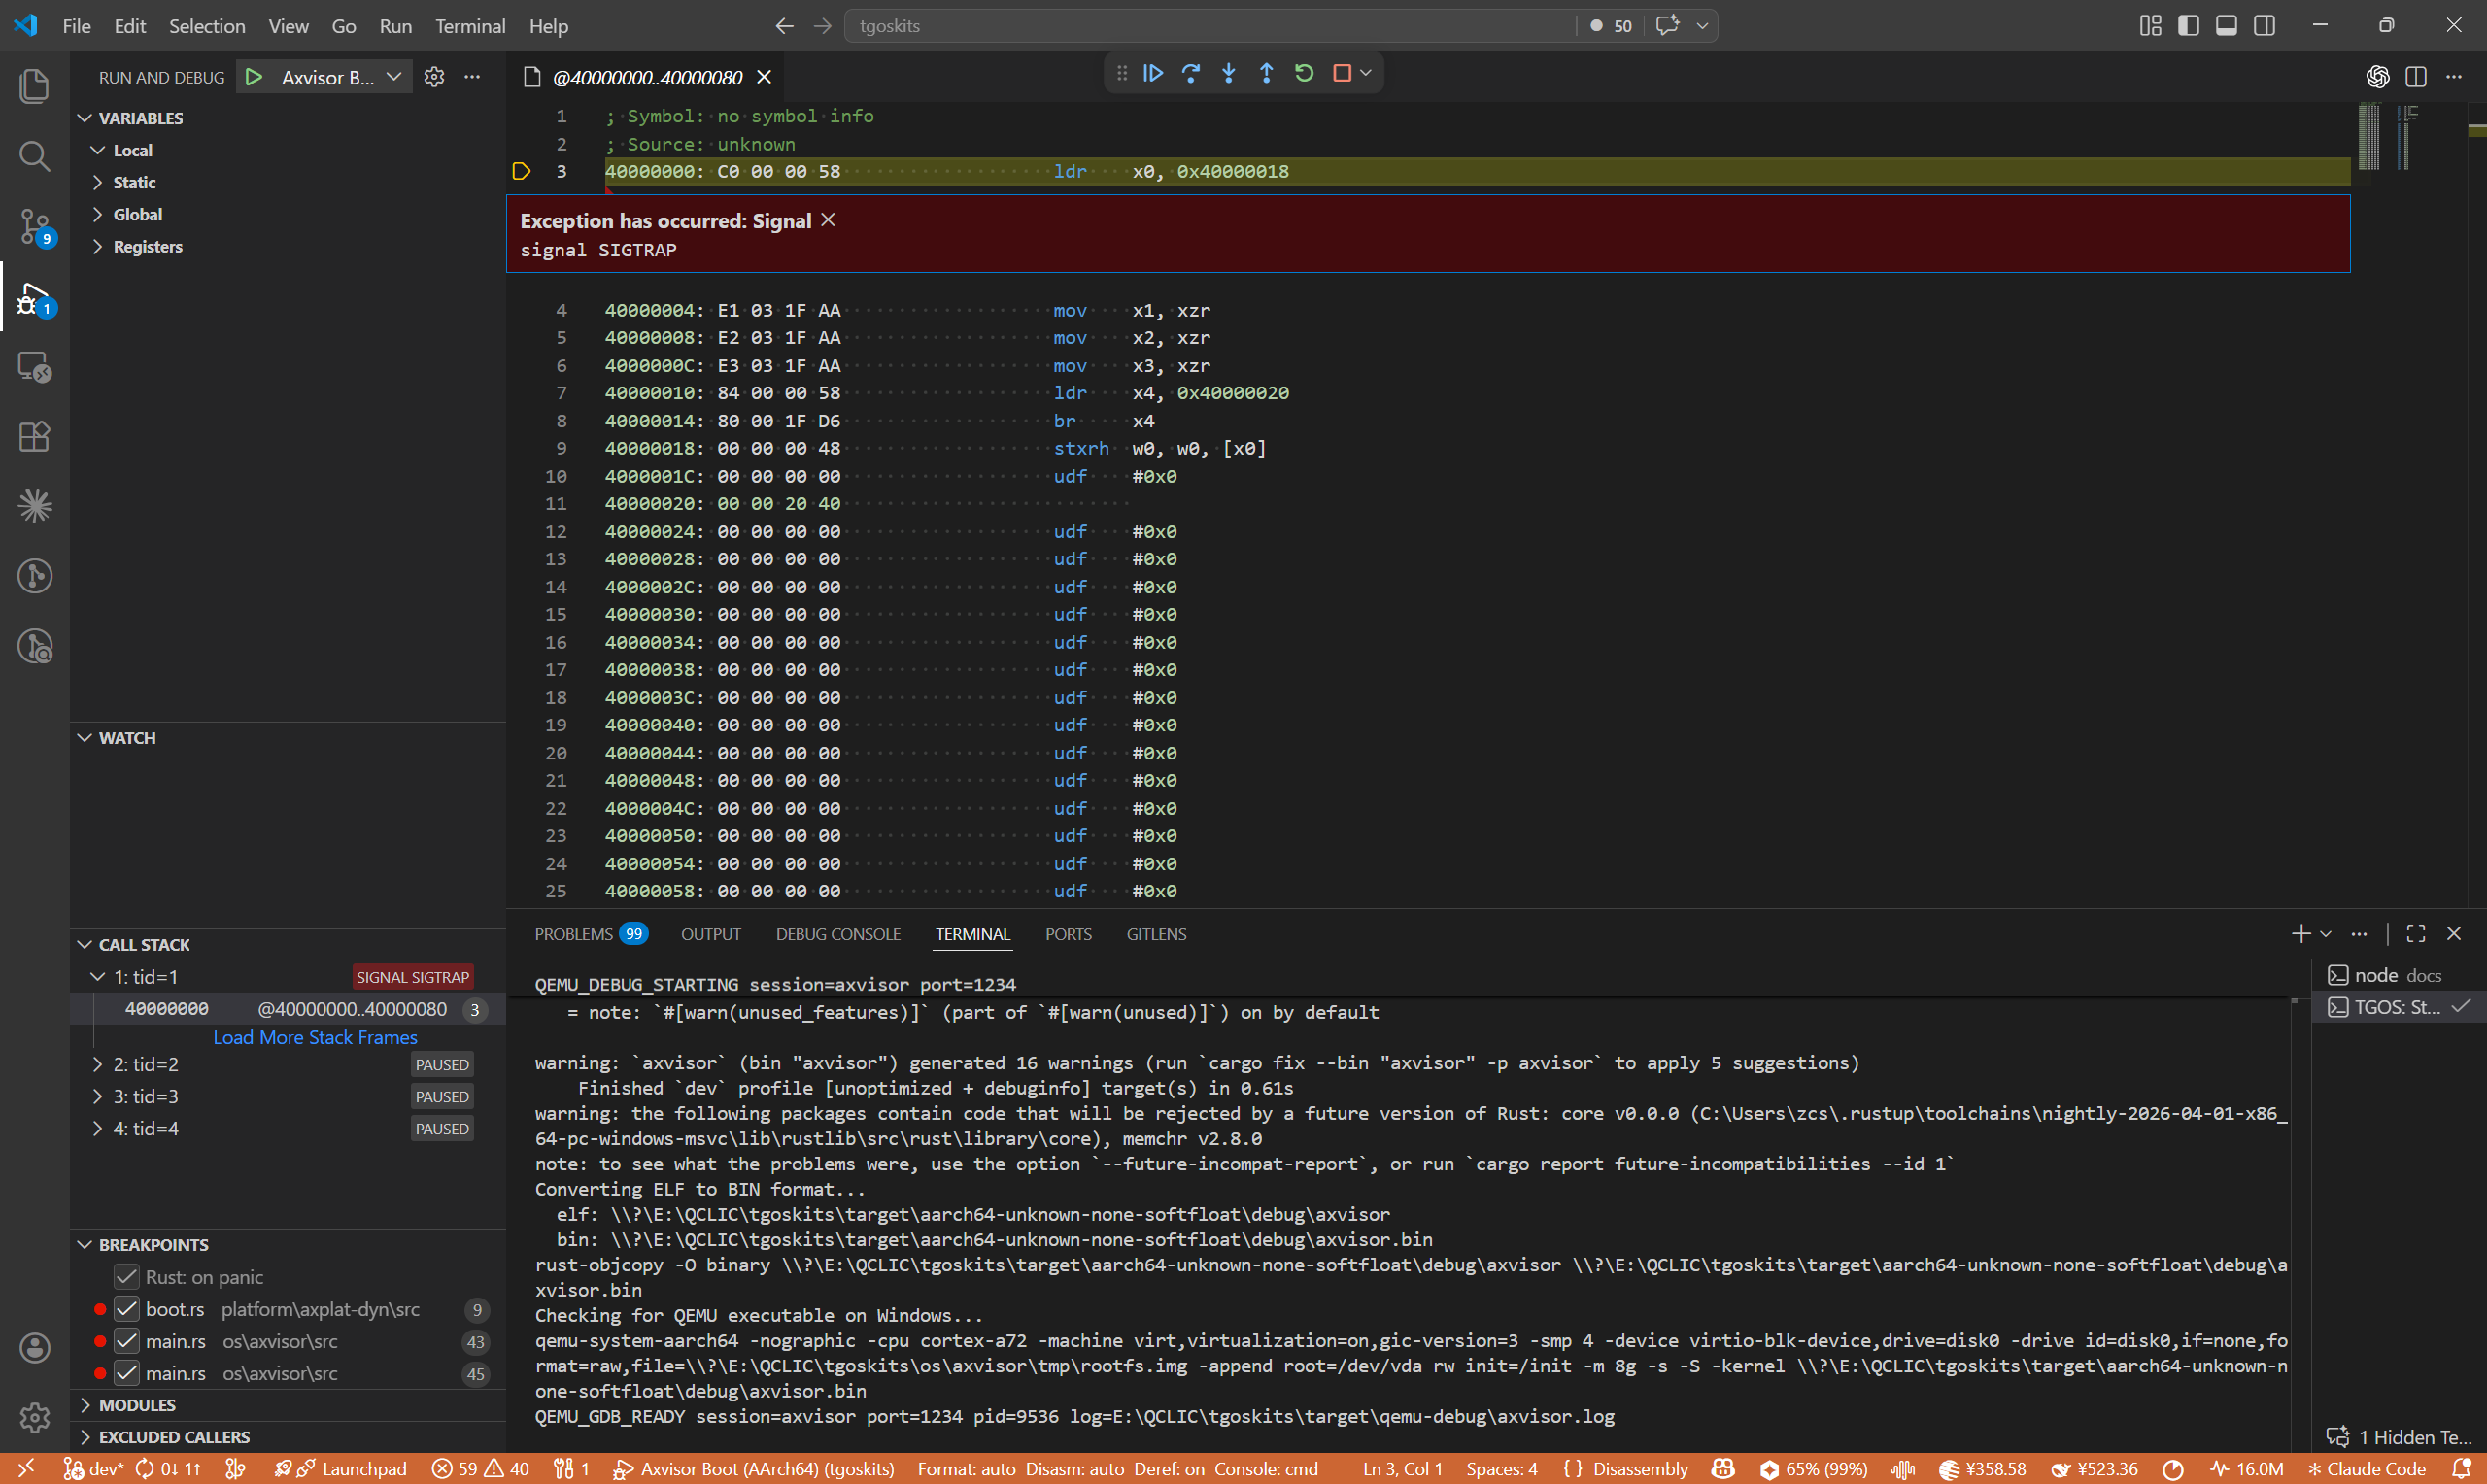Split the editor right
The height and width of the screenshot is (1484, 2487).
2416,77
